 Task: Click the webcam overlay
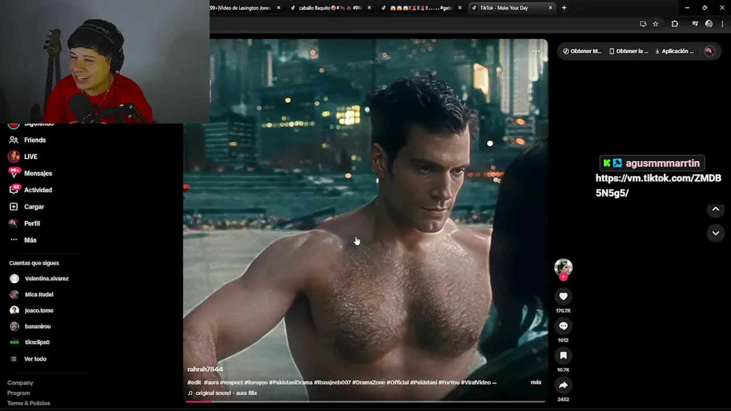(105, 62)
